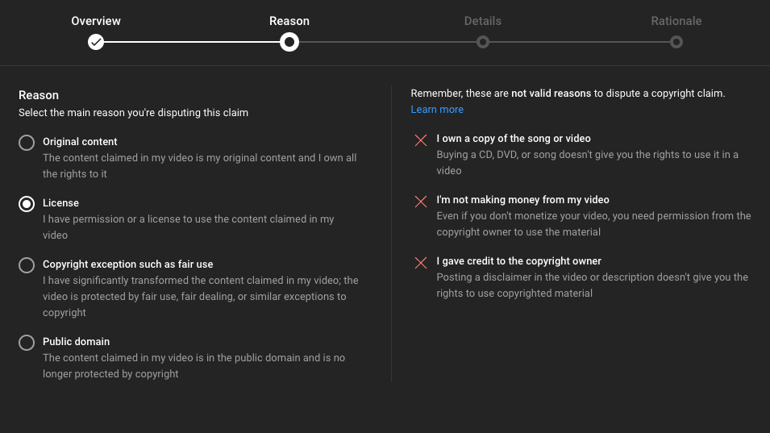Image resolution: width=770 pixels, height=433 pixels.
Task: Jump to the Details step label
Action: (482, 21)
